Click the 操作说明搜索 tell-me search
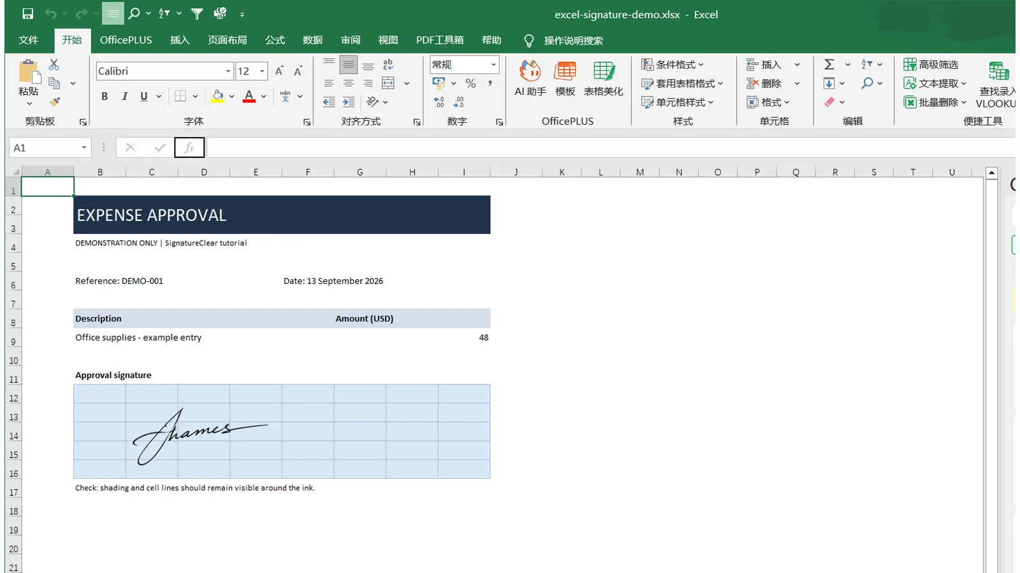Screen dimensions: 1020x573 point(564,41)
